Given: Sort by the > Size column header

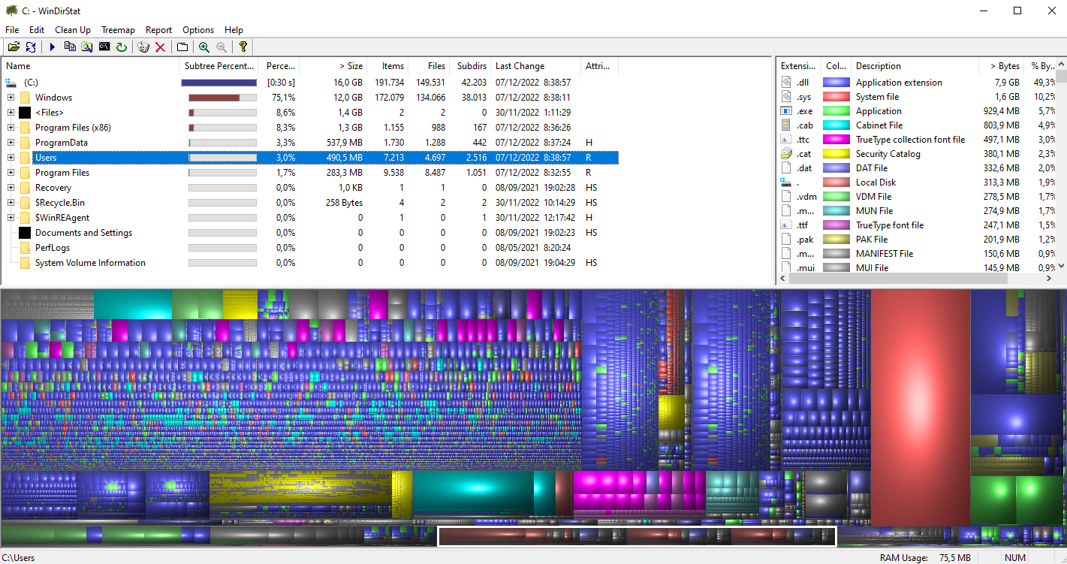Looking at the screenshot, I should tap(333, 66).
